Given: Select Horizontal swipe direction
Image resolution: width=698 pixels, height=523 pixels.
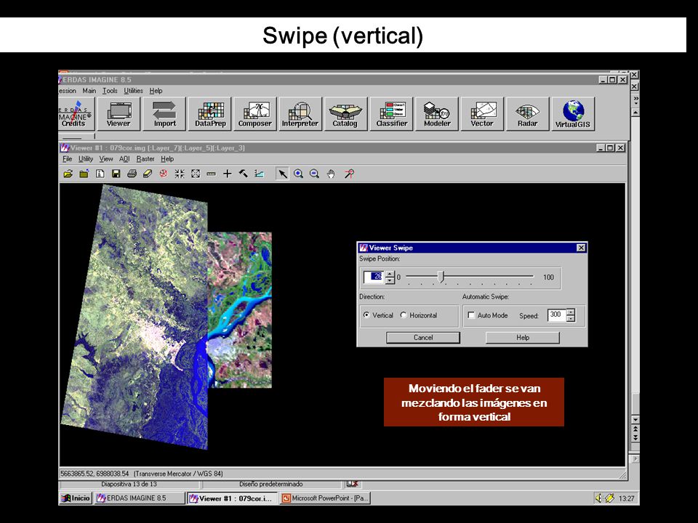Looking at the screenshot, I should coord(419,315).
